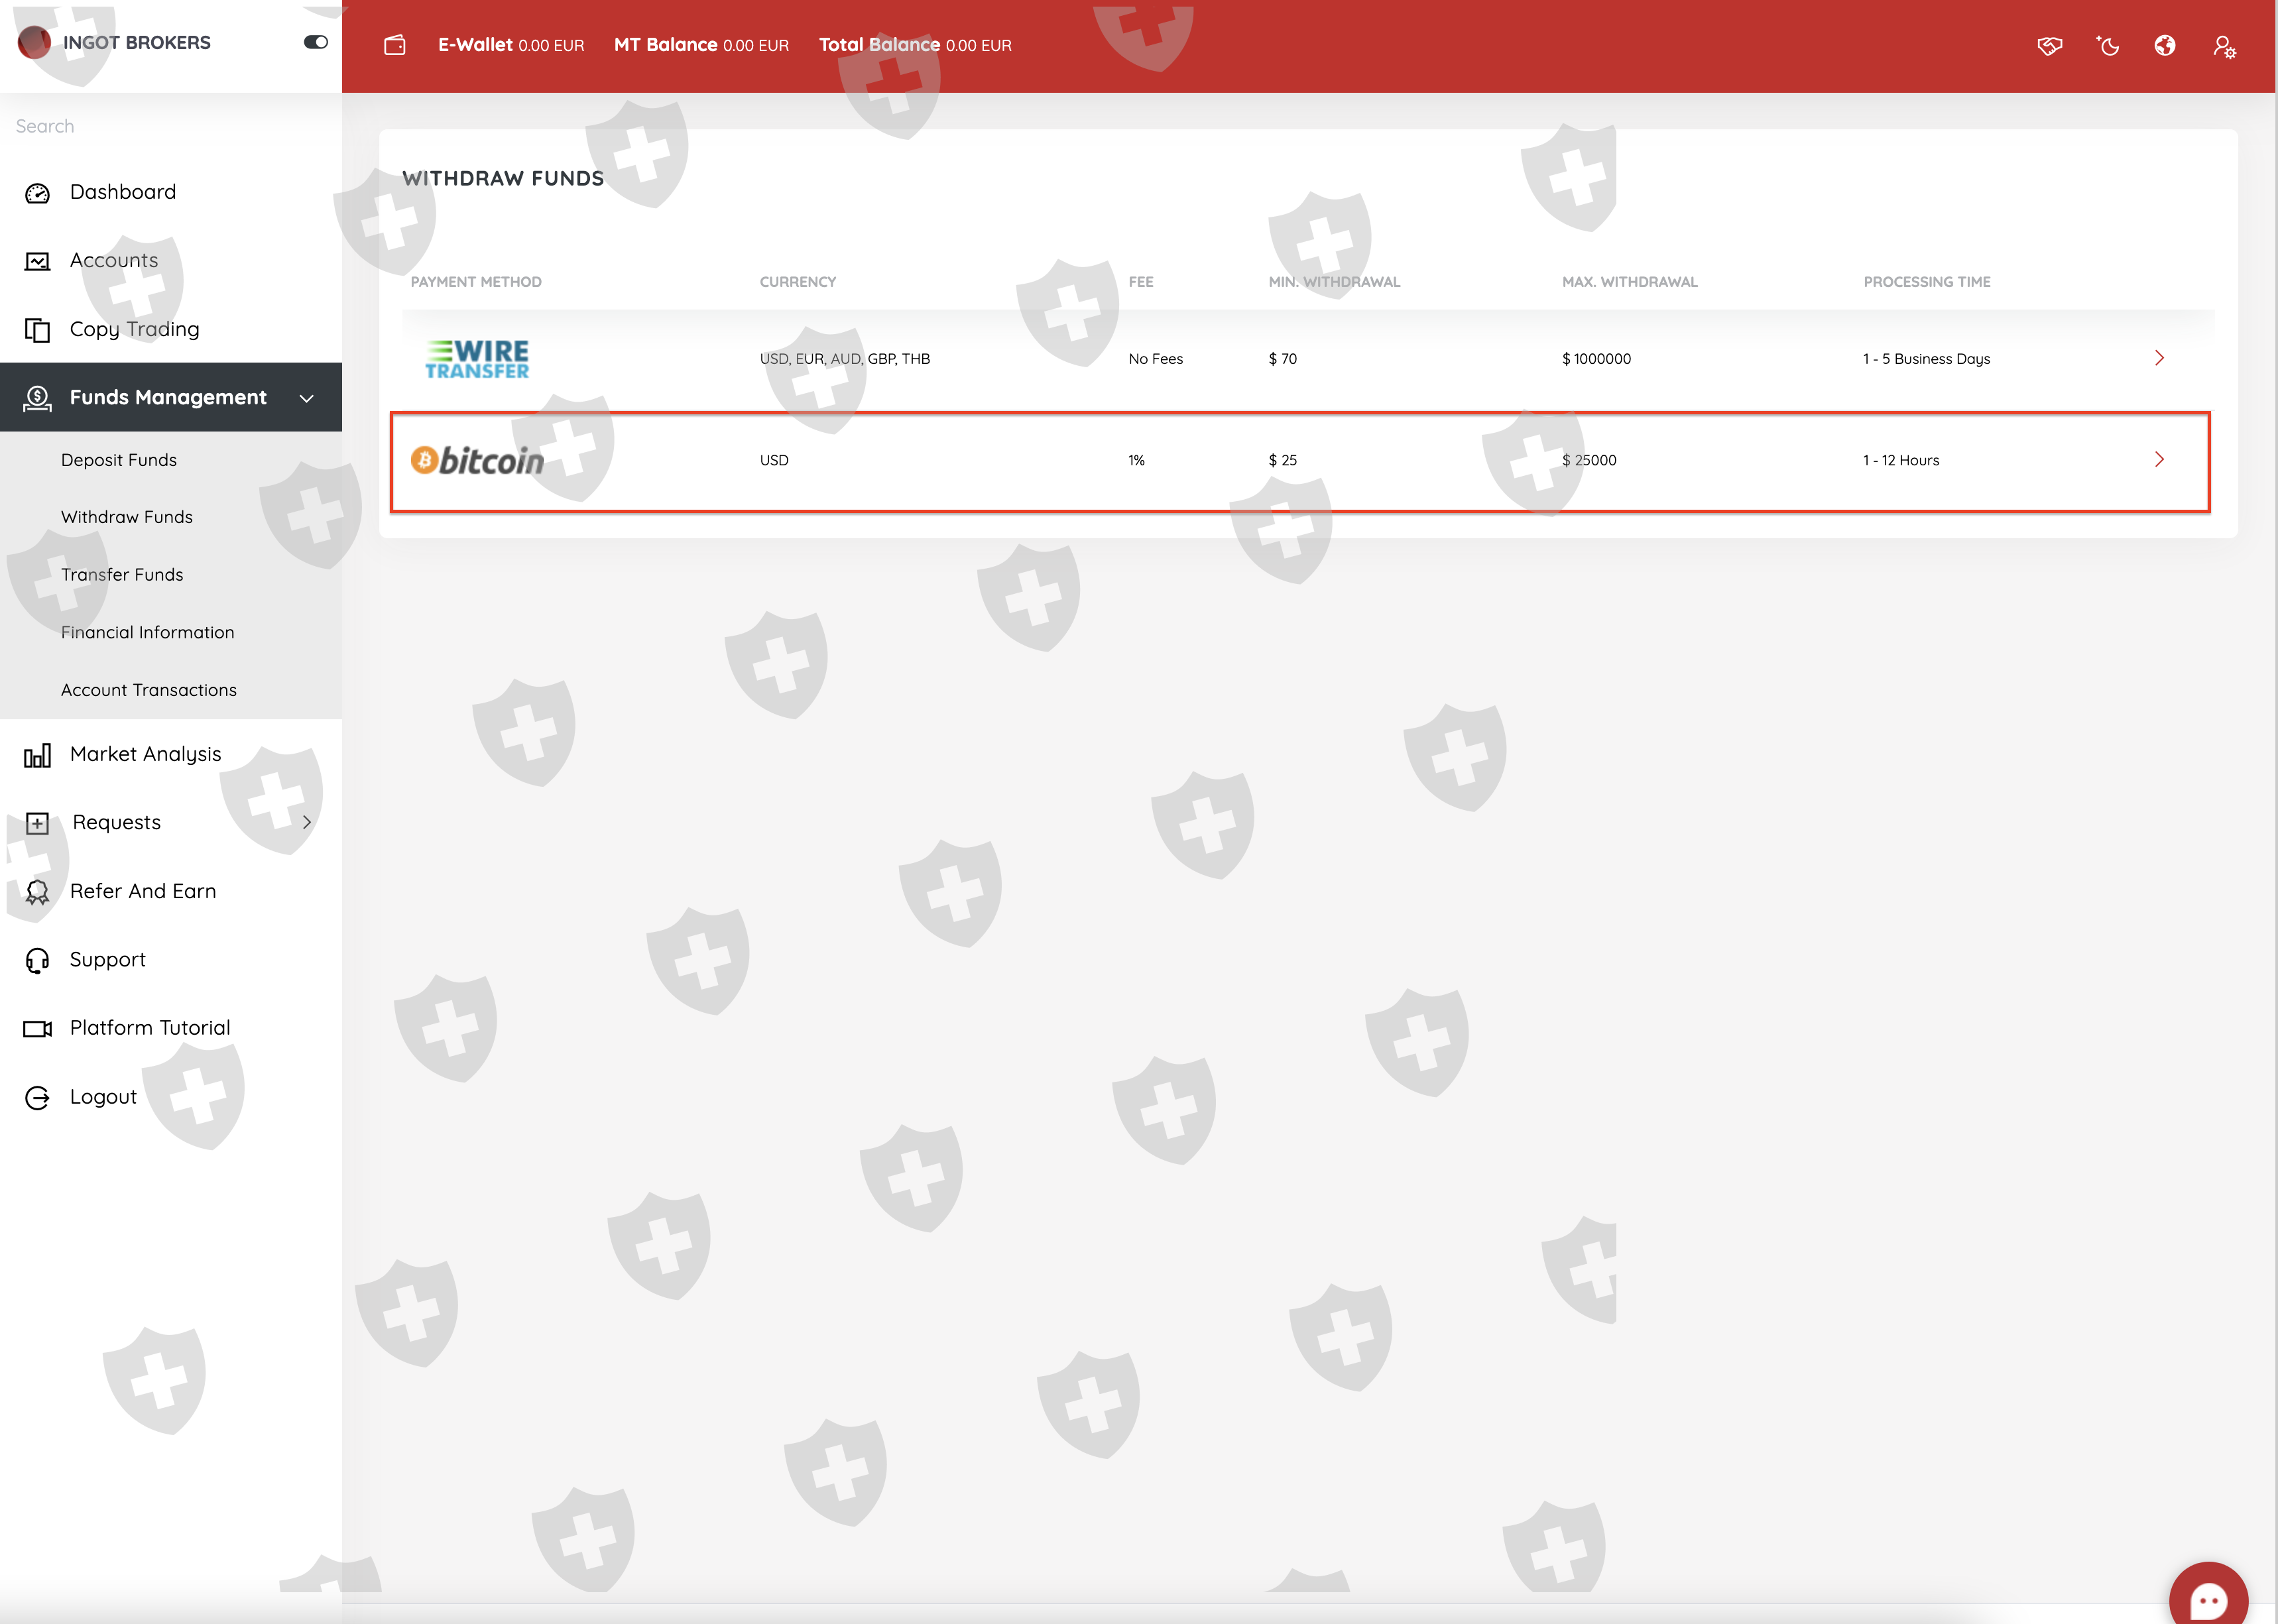Click the wallet icon in top bar
Image resolution: width=2278 pixels, height=1624 pixels.
click(395, 45)
